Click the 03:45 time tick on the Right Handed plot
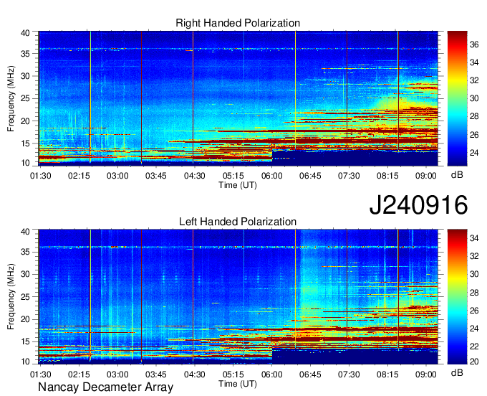 click(156, 176)
